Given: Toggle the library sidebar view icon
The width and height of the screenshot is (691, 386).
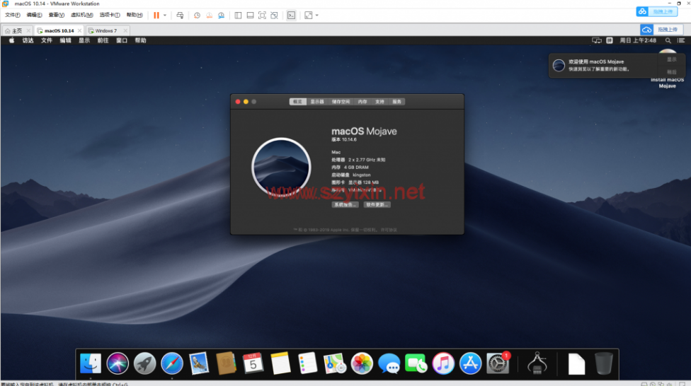Looking at the screenshot, I should pos(238,16).
